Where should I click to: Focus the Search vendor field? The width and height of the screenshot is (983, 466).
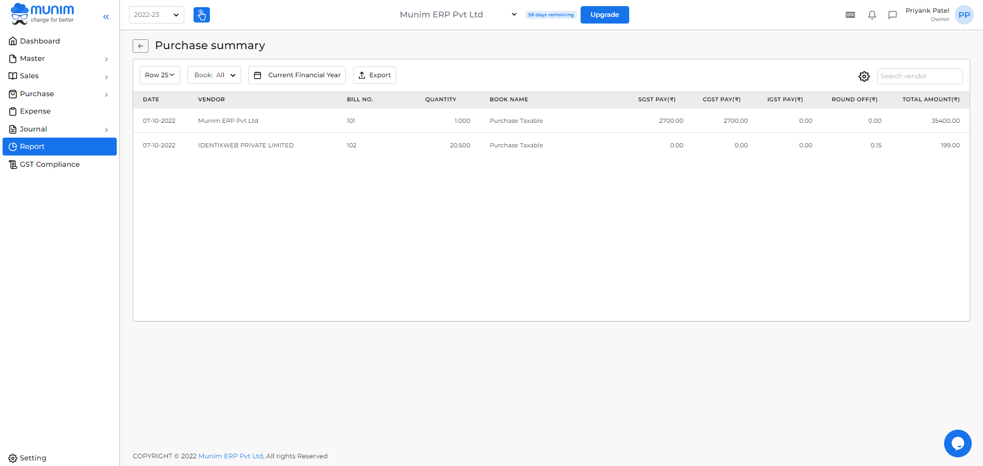(x=920, y=76)
